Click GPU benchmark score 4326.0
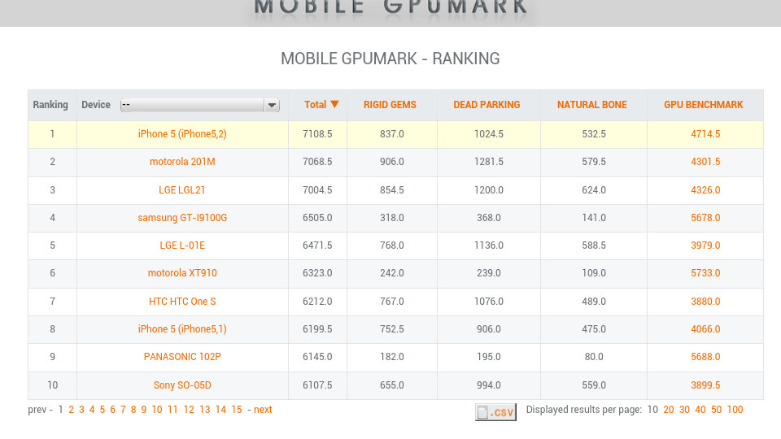 pyautogui.click(x=705, y=190)
